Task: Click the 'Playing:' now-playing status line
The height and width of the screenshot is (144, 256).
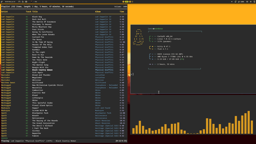Action: (x=39, y=141)
